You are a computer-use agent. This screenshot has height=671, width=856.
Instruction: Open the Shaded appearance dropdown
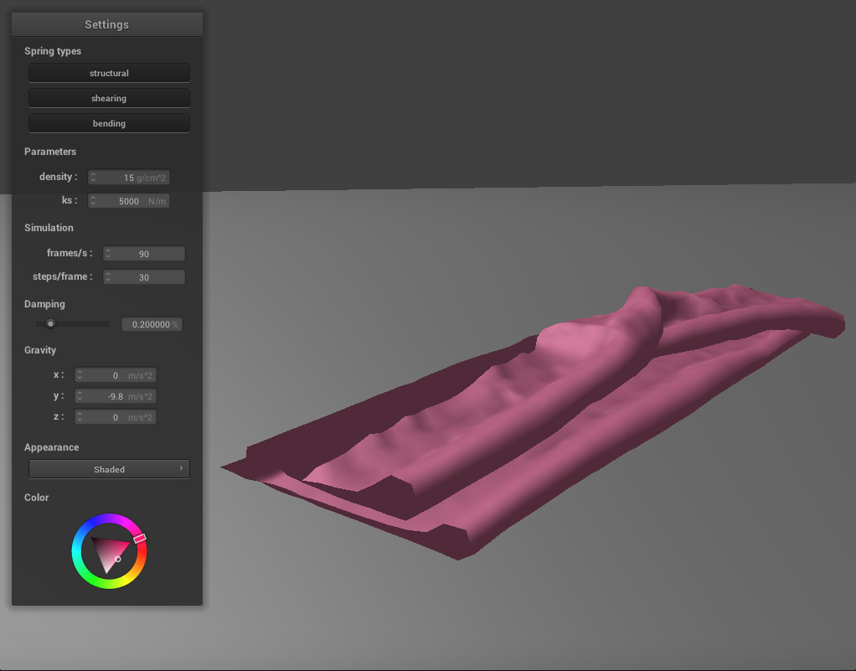[x=109, y=469]
